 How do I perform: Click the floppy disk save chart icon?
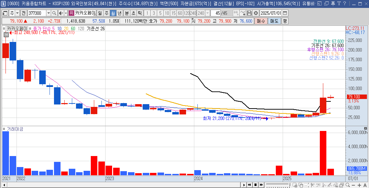[x=249, y=13]
